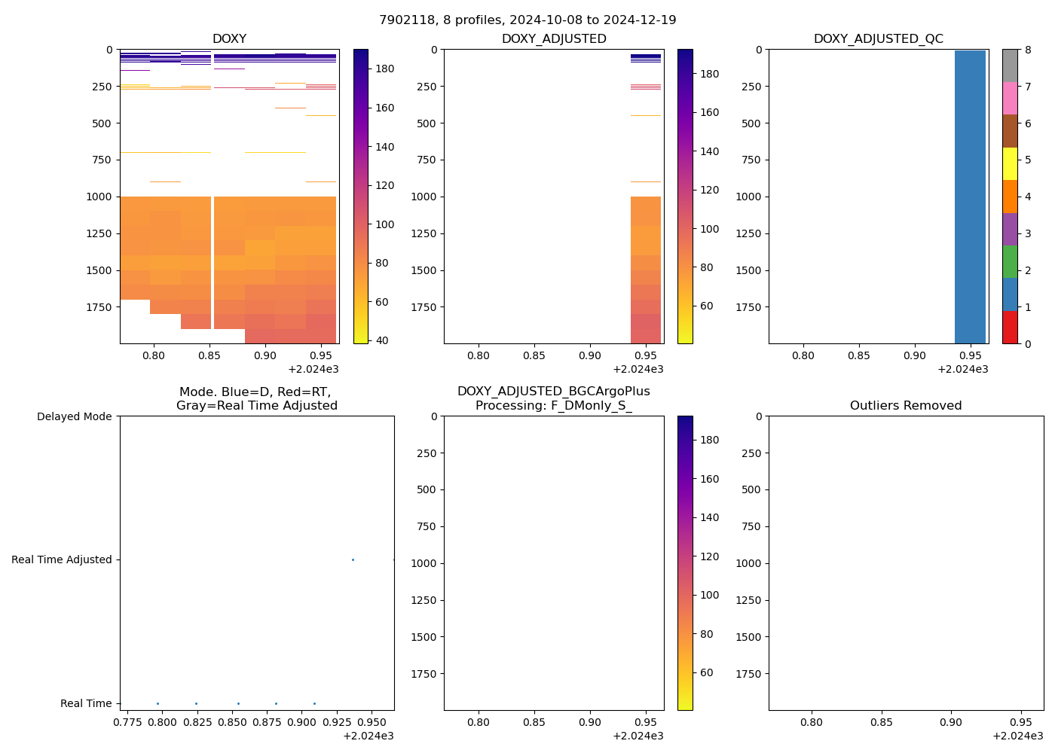1055x753 pixels.
Task: Click the 'Delayed Mode' y-axis label
Action: [74, 416]
